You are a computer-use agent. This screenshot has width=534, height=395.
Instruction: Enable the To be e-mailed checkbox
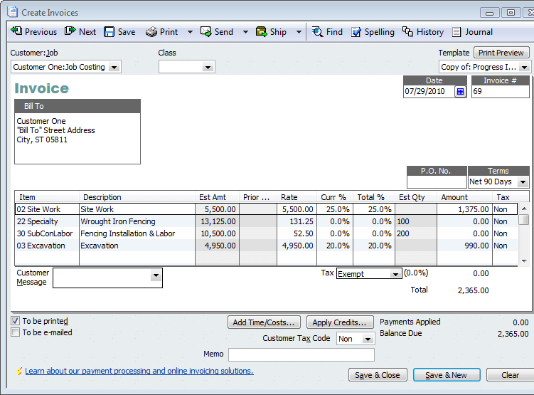coord(16,332)
